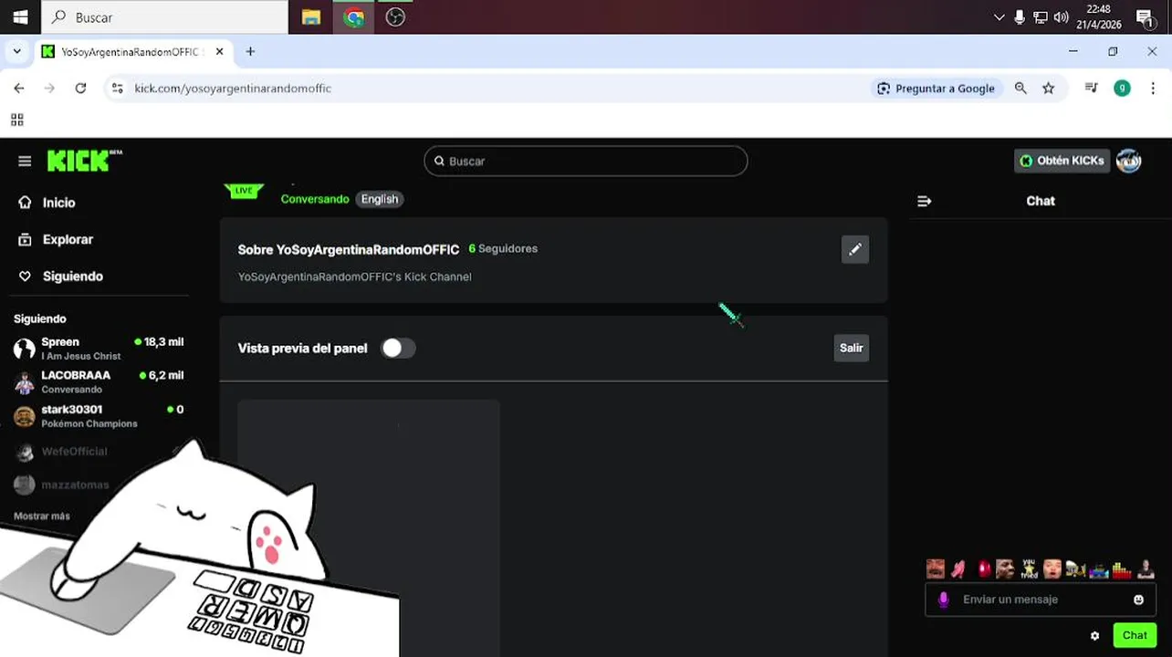
Task: Click the English language tag
Action: [380, 199]
